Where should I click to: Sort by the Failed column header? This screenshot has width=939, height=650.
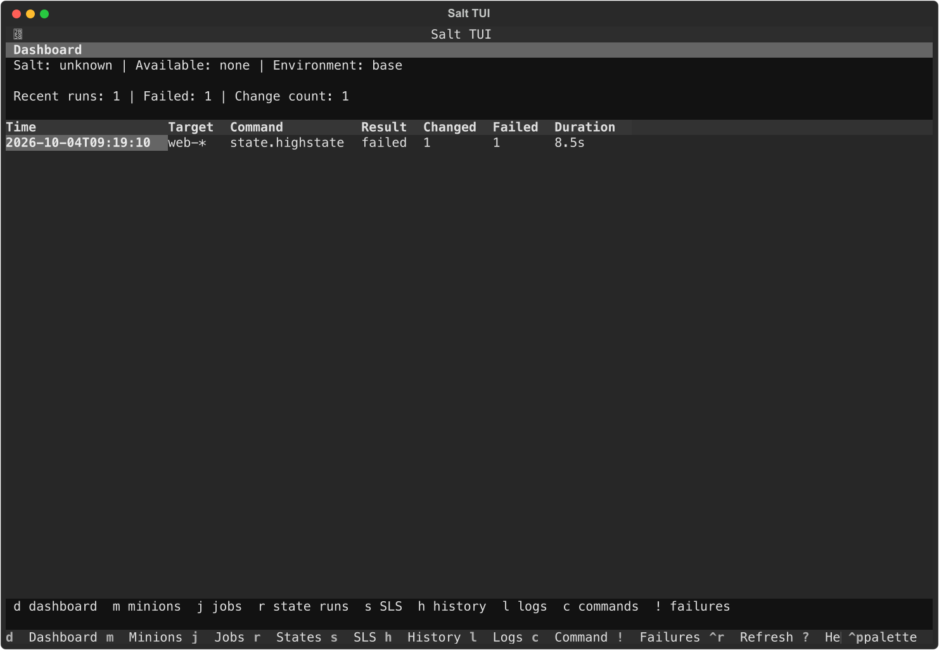coord(515,127)
